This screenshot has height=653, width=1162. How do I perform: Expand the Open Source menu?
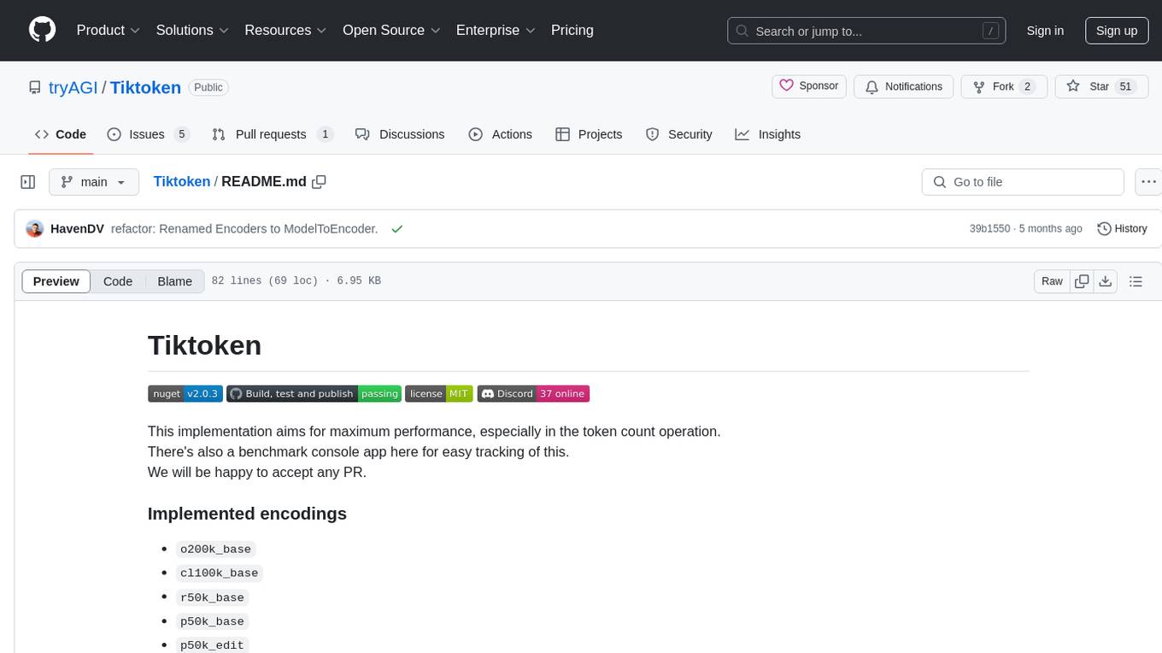tap(392, 30)
